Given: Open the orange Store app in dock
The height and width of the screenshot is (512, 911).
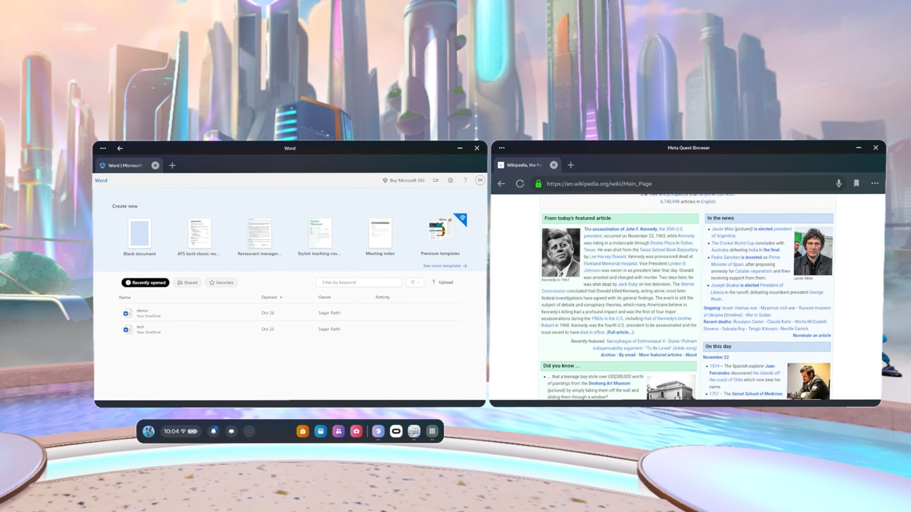Looking at the screenshot, I should tap(303, 431).
